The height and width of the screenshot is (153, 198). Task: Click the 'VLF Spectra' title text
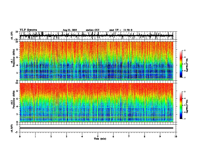coord(28,30)
